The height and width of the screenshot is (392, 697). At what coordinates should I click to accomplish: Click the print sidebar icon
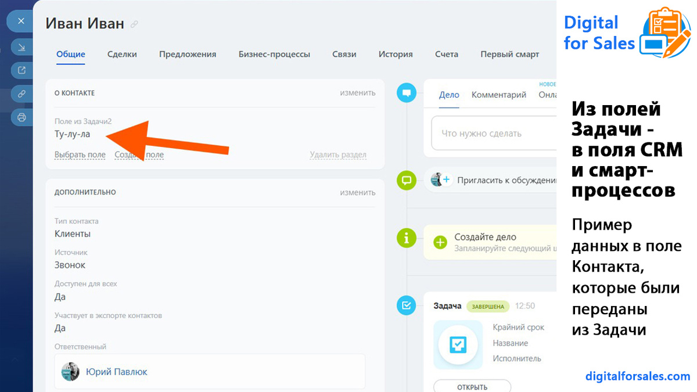(22, 117)
